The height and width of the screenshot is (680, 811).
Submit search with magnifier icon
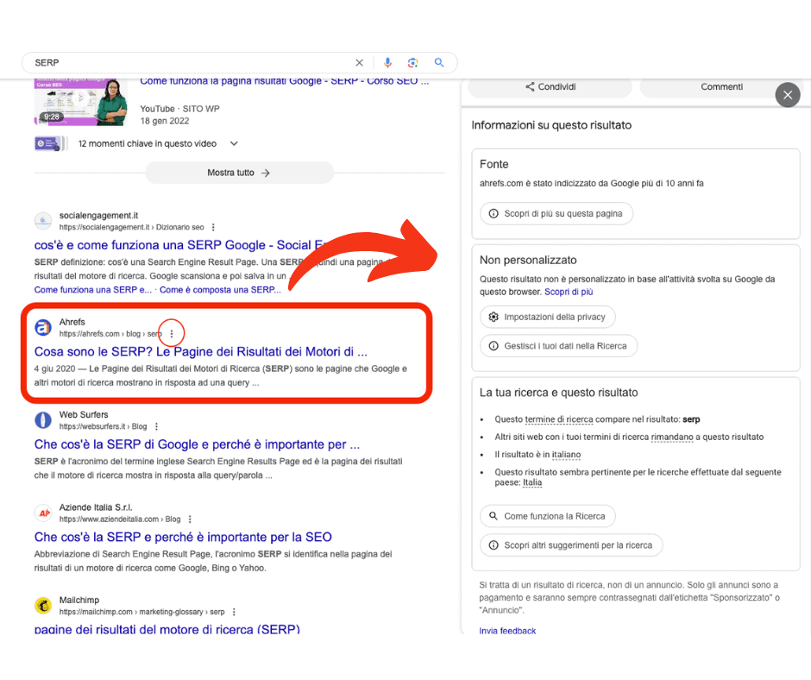pos(439,63)
